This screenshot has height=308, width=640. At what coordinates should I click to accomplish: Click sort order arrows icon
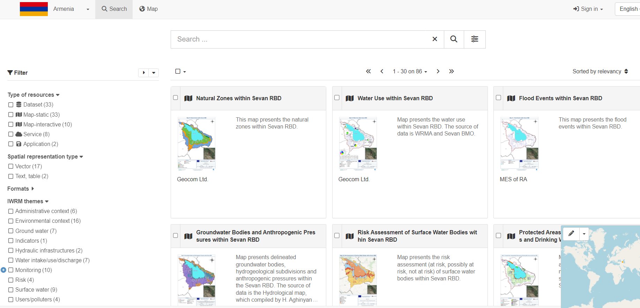(626, 71)
